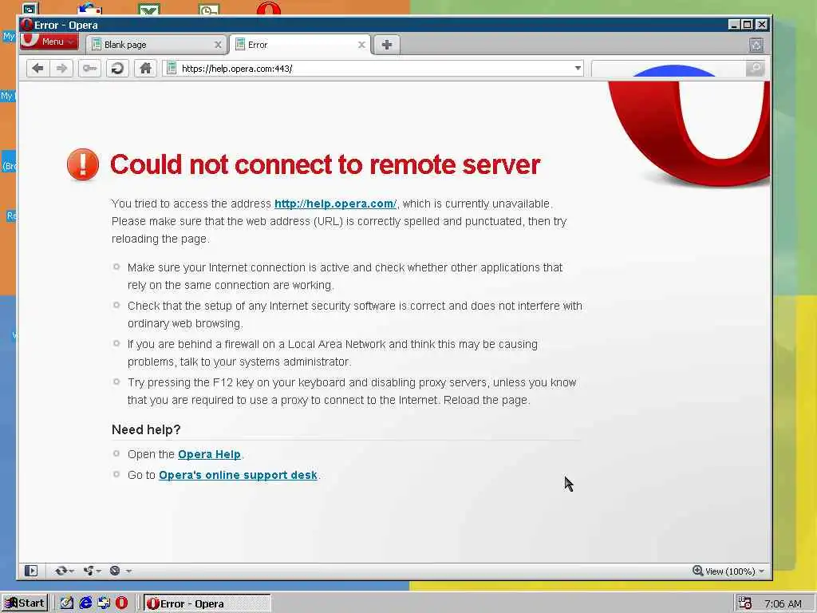The image size is (817, 613).
Task: Click the search magnifier button
Action: (x=755, y=69)
